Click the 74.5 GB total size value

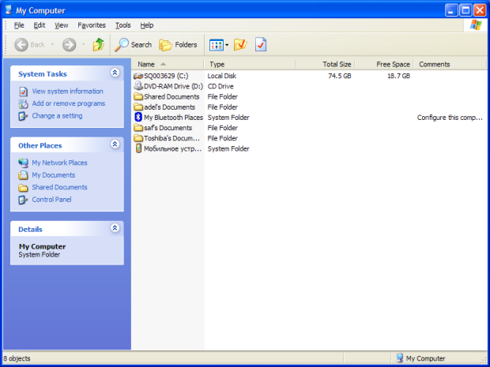click(x=340, y=76)
